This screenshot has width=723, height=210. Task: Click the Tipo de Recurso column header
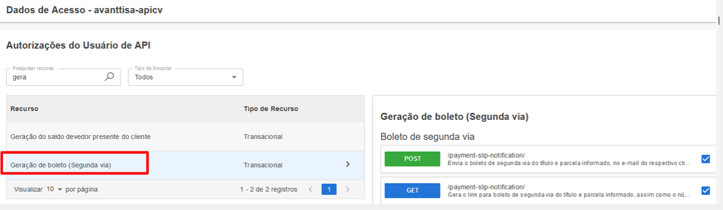(x=271, y=109)
